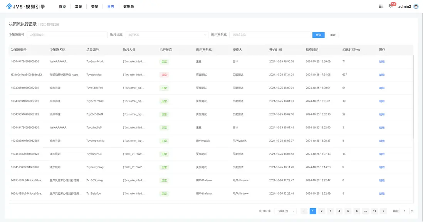Expand the 执行状态 dropdown filter

pos(167,35)
